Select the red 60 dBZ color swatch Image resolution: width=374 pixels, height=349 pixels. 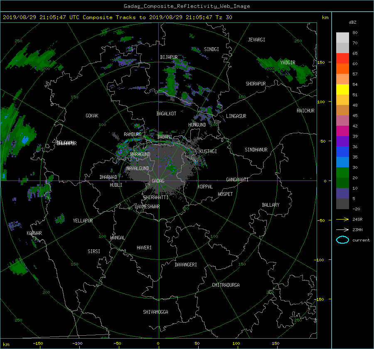(x=342, y=59)
